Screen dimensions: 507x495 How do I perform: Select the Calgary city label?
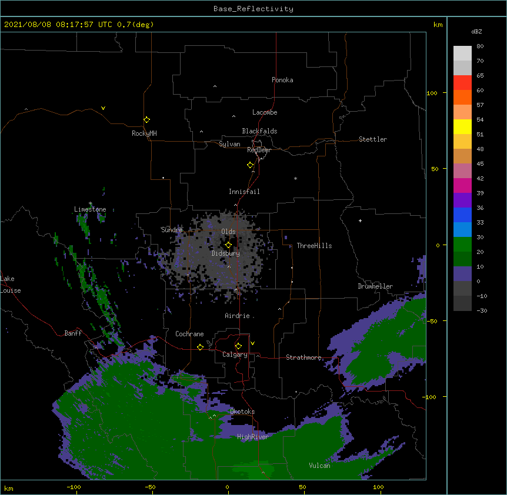235,354
